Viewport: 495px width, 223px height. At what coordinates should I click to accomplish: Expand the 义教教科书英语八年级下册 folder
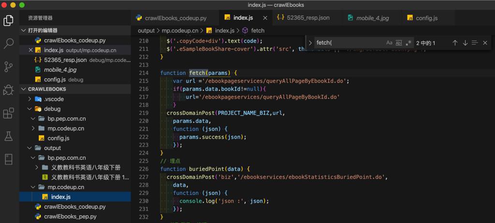coord(75,168)
